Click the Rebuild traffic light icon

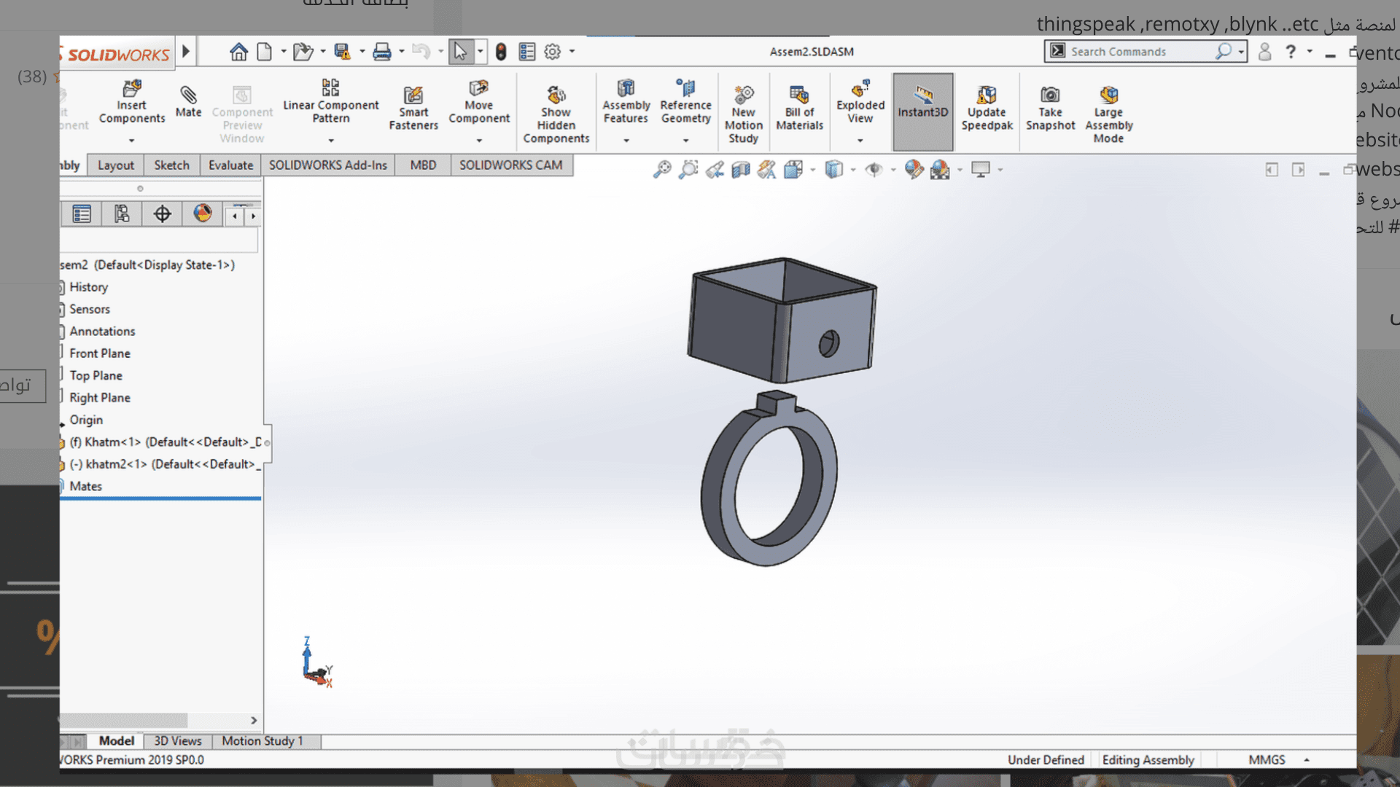(x=501, y=52)
